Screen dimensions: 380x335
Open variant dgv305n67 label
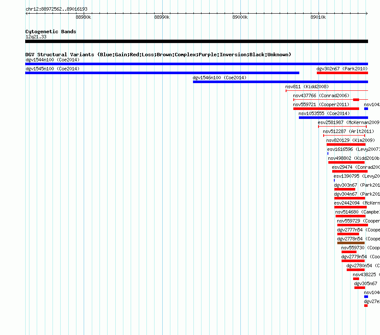coord(365,283)
